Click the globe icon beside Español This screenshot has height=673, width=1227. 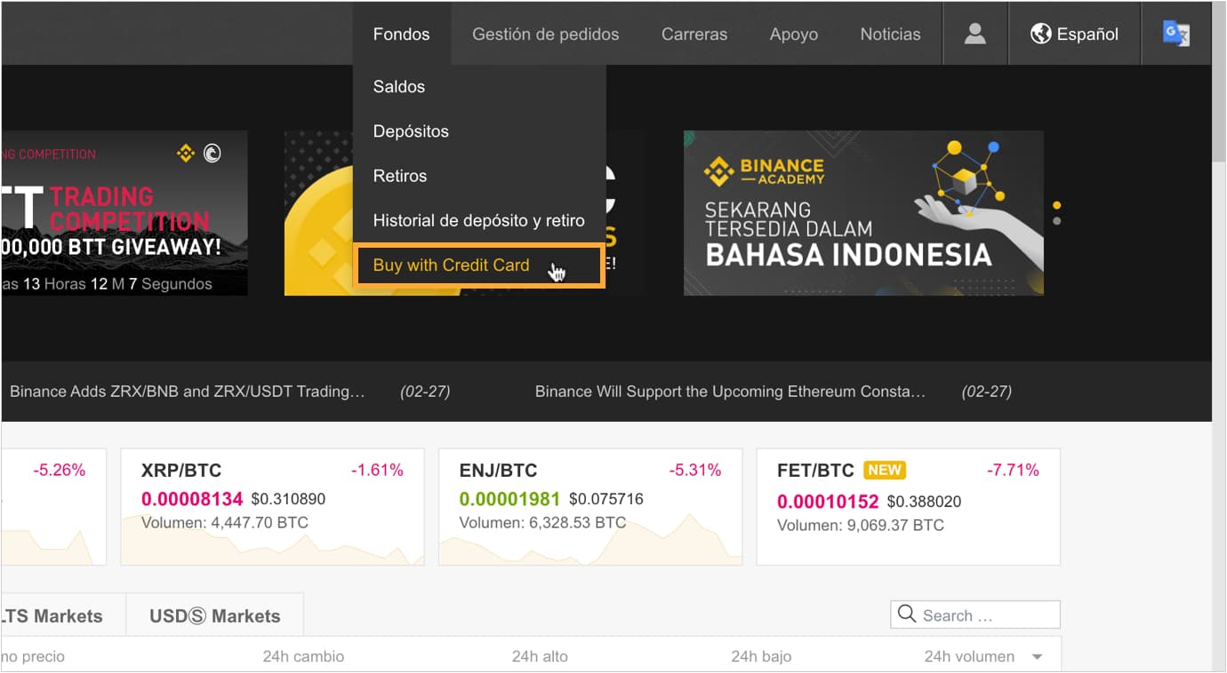tap(1040, 34)
